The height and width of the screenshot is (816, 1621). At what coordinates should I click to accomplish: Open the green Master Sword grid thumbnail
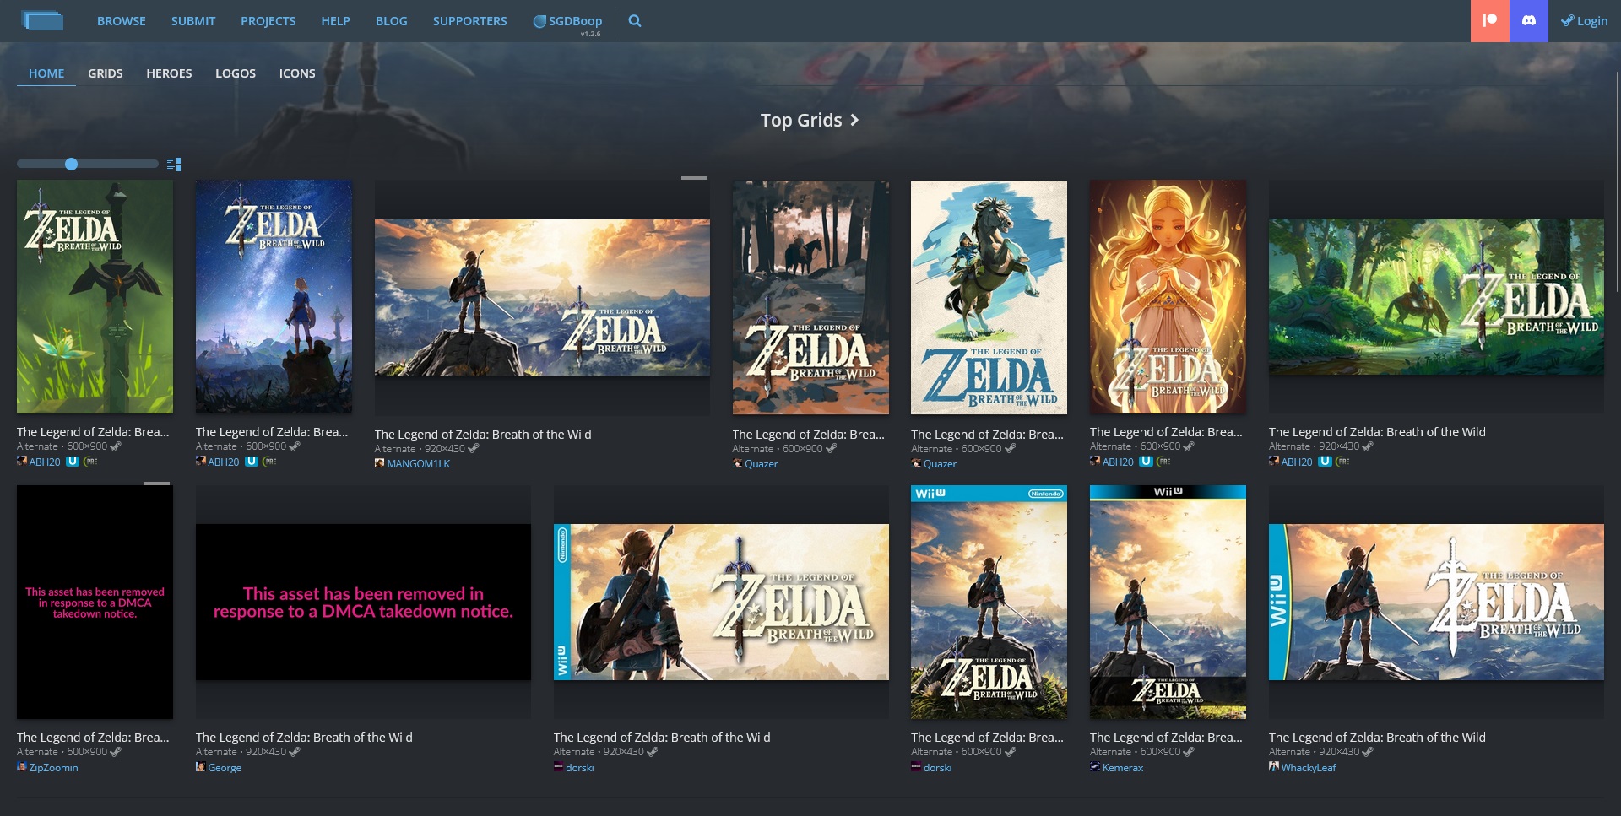tap(95, 296)
